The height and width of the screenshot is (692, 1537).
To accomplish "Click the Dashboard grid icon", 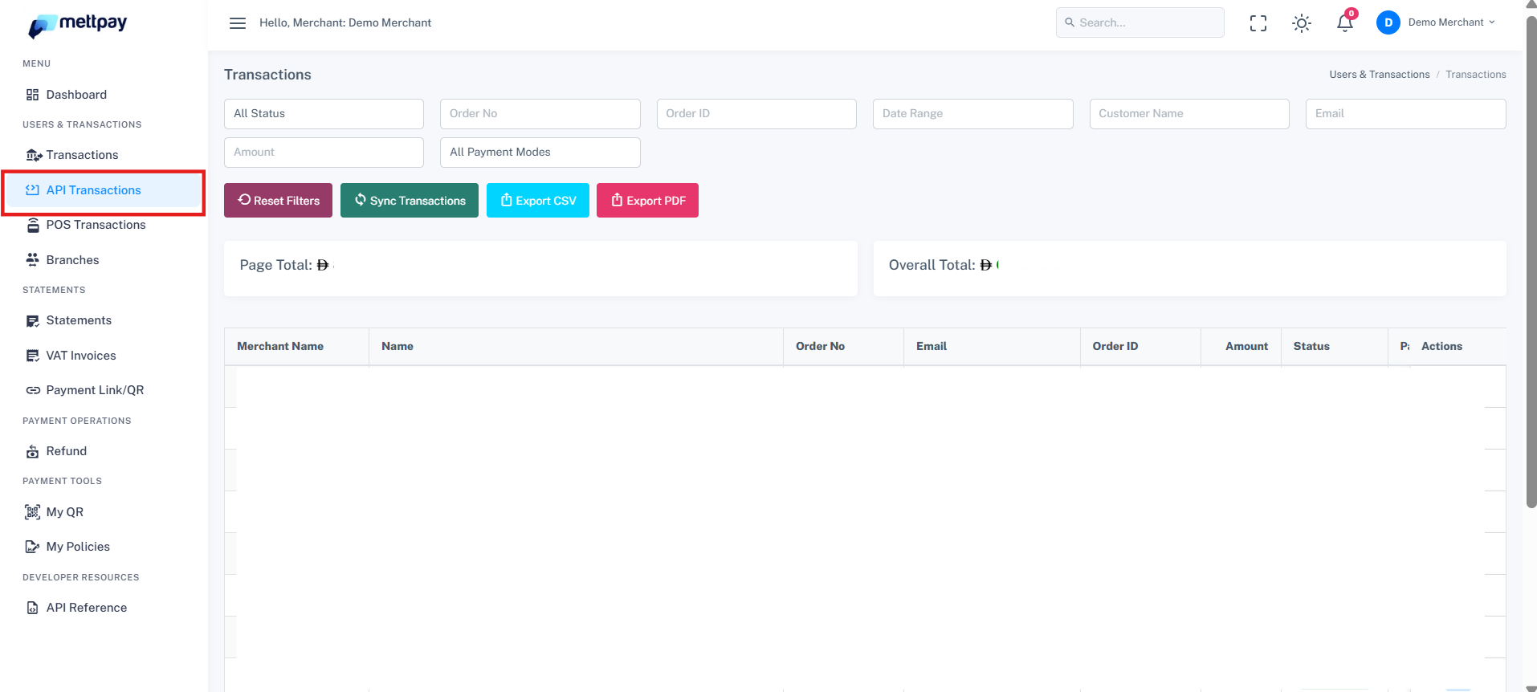I will tap(33, 95).
